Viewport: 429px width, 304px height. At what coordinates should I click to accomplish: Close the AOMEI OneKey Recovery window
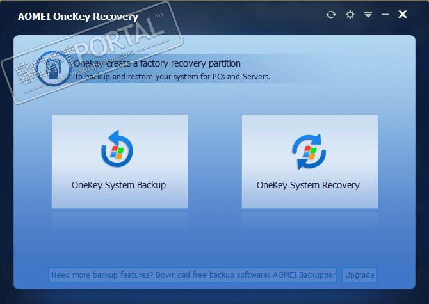point(403,14)
